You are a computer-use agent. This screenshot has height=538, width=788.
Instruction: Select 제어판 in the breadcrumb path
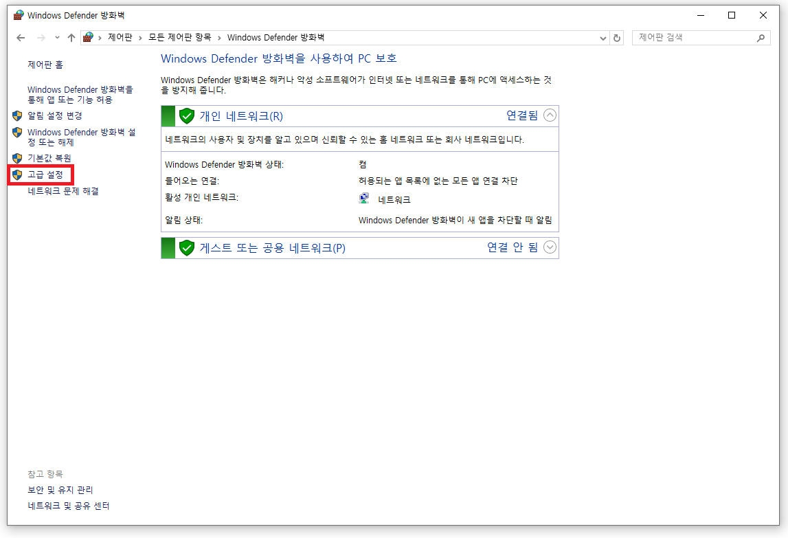[x=120, y=38]
